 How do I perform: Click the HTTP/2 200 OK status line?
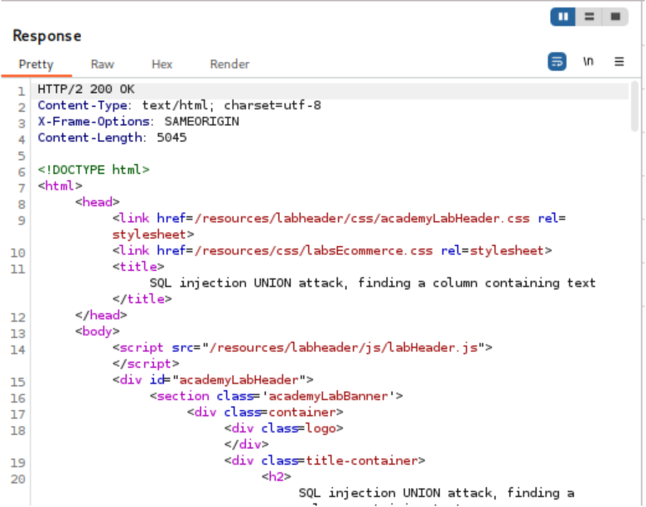pos(86,89)
